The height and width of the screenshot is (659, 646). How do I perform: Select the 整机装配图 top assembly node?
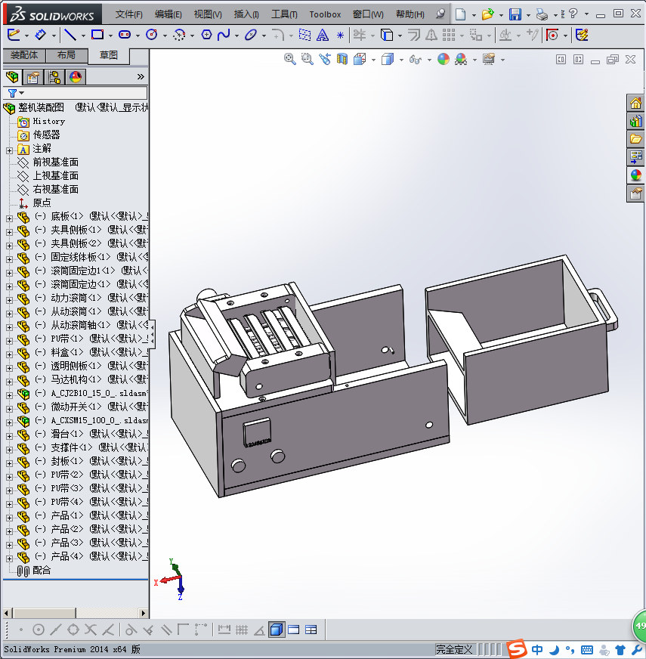pos(41,107)
